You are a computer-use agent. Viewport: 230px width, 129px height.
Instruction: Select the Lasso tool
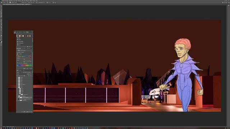click(x=1, y=9)
